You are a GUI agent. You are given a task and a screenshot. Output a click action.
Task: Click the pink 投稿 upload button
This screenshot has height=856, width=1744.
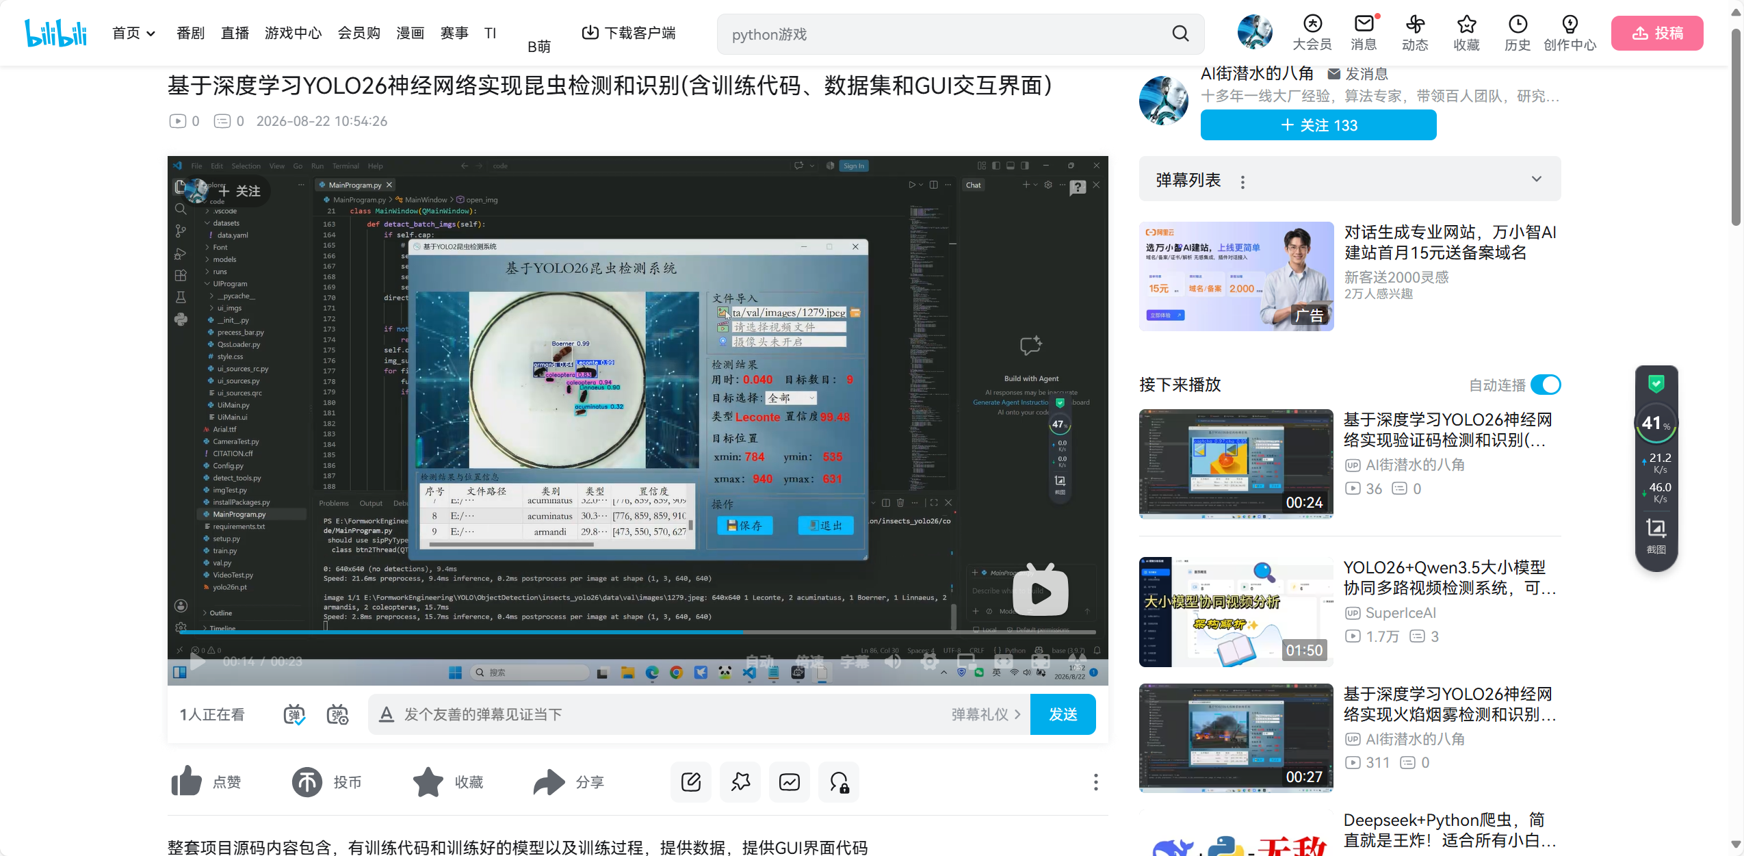click(x=1656, y=33)
